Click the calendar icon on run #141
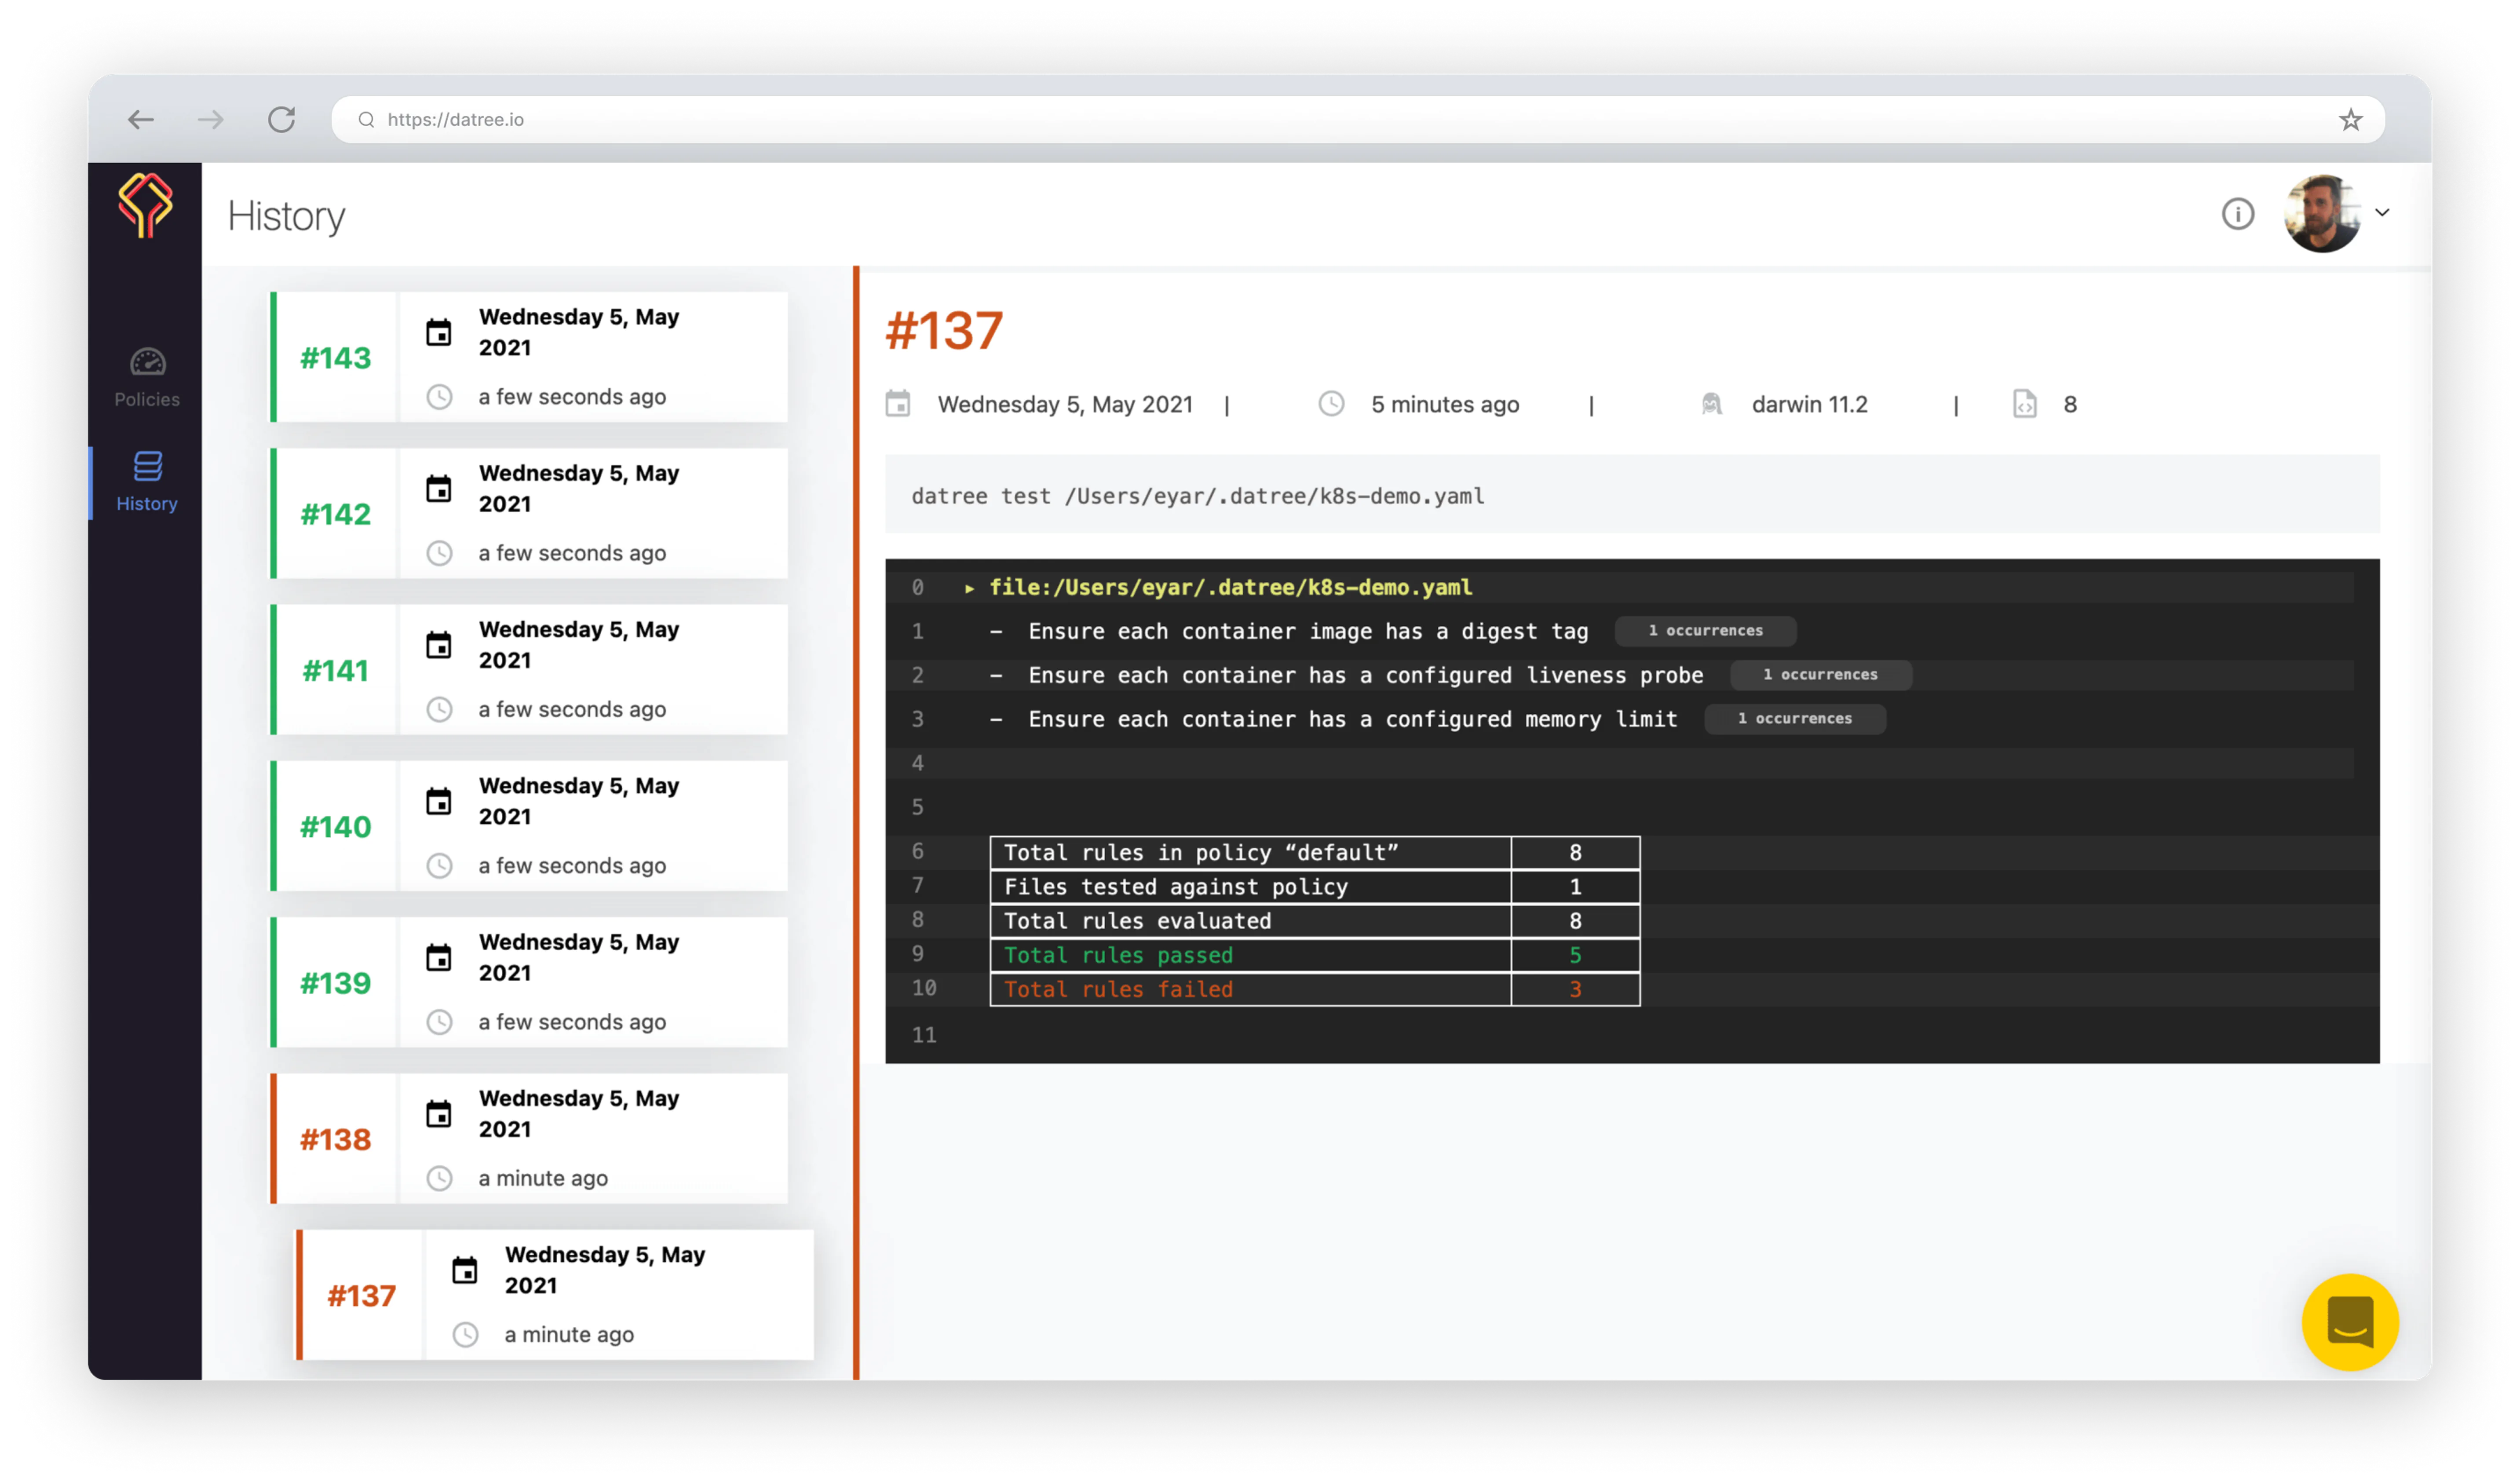 [x=439, y=645]
